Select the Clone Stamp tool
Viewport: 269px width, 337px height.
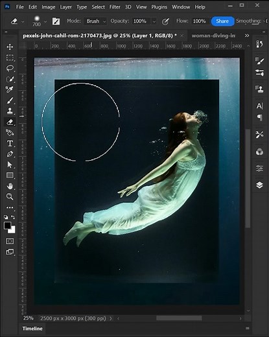10,111
